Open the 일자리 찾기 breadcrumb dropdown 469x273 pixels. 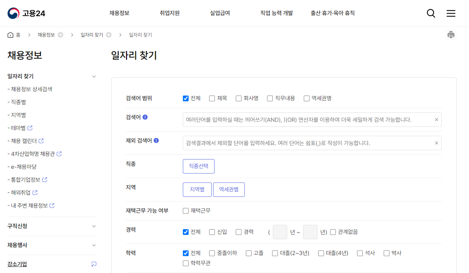click(109, 35)
